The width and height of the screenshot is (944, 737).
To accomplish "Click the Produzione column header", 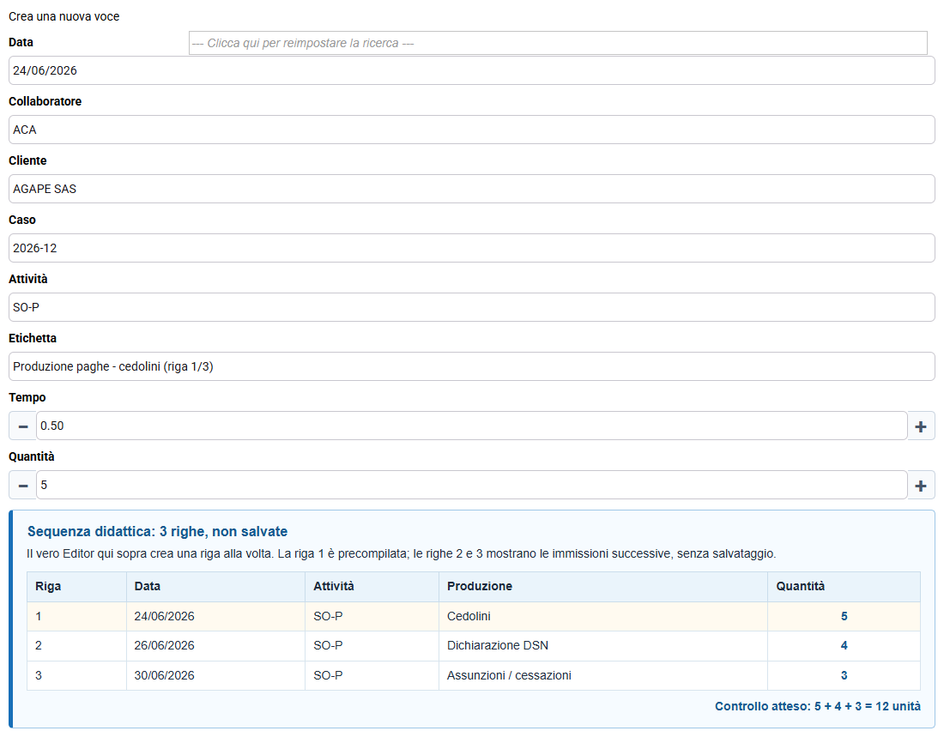I will point(479,587).
